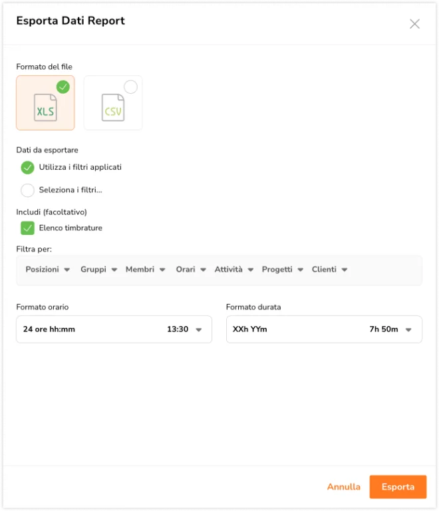Open the Membri filter dropdown

(x=145, y=269)
